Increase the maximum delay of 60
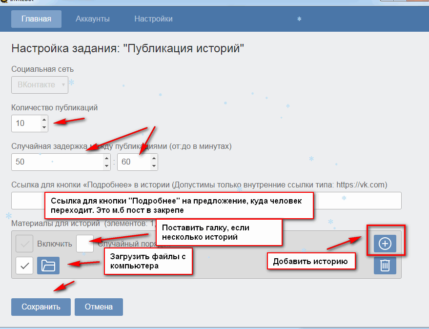429x329 pixels. 154,158
